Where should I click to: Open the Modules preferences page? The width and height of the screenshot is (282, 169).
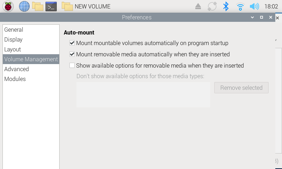[x=15, y=79]
